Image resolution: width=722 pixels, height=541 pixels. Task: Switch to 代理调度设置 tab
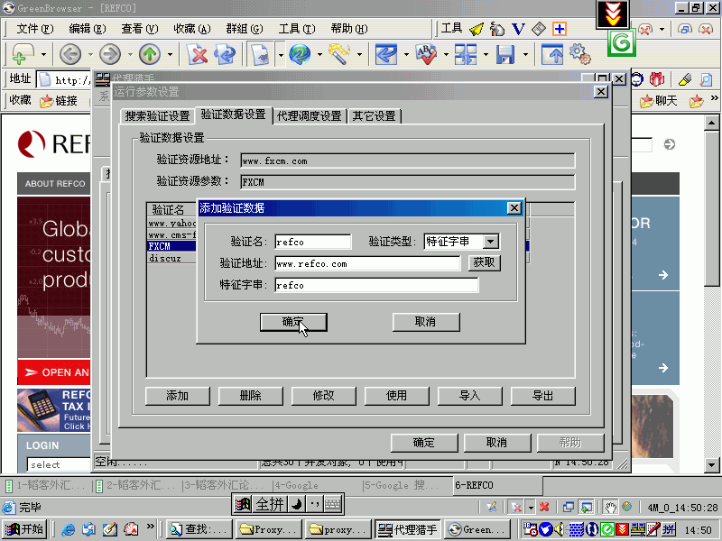310,116
